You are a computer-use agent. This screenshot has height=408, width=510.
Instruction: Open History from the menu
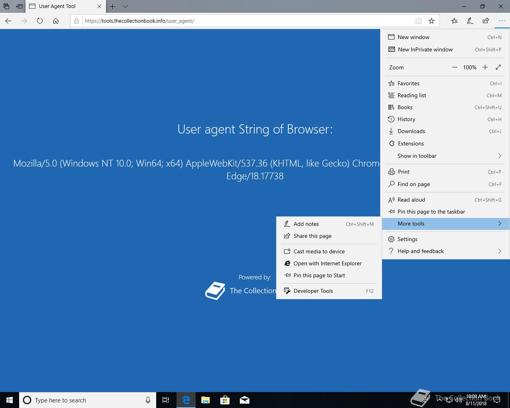(x=445, y=119)
